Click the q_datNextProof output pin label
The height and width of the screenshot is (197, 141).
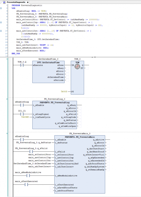[x=96, y=152]
